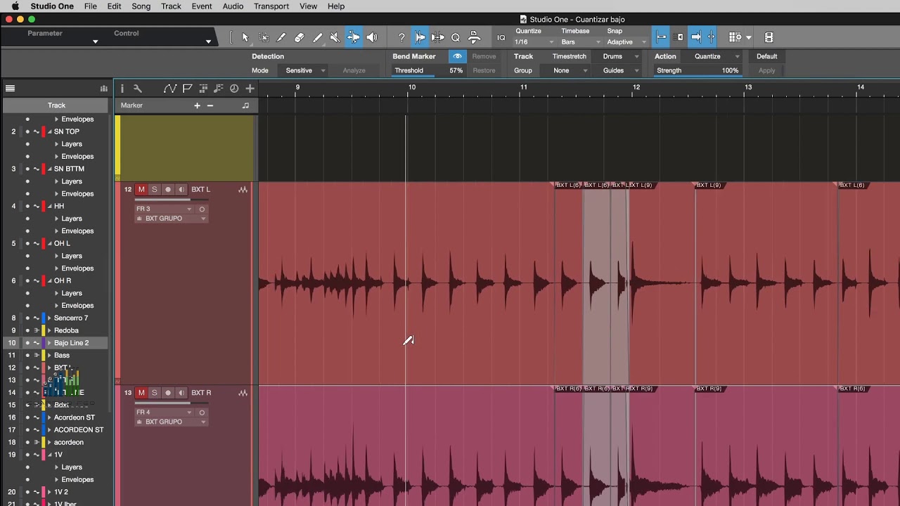Open the track inspector i icon
The height and width of the screenshot is (506, 900).
coord(122,89)
